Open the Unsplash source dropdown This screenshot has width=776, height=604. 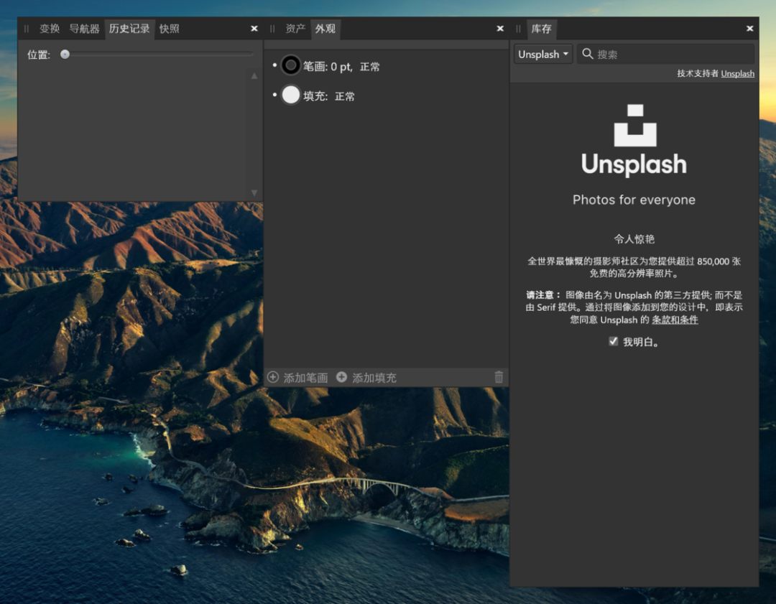[x=543, y=54]
